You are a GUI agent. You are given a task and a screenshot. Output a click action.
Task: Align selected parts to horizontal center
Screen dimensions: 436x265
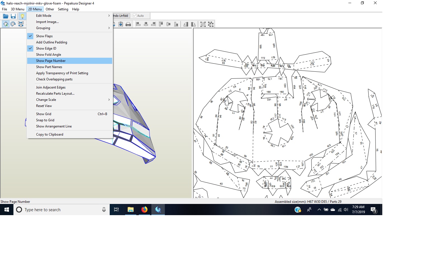(146, 24)
